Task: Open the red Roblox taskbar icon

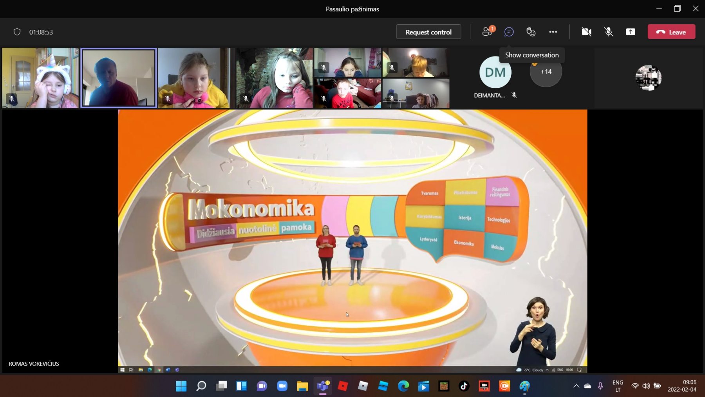Action: click(343, 386)
